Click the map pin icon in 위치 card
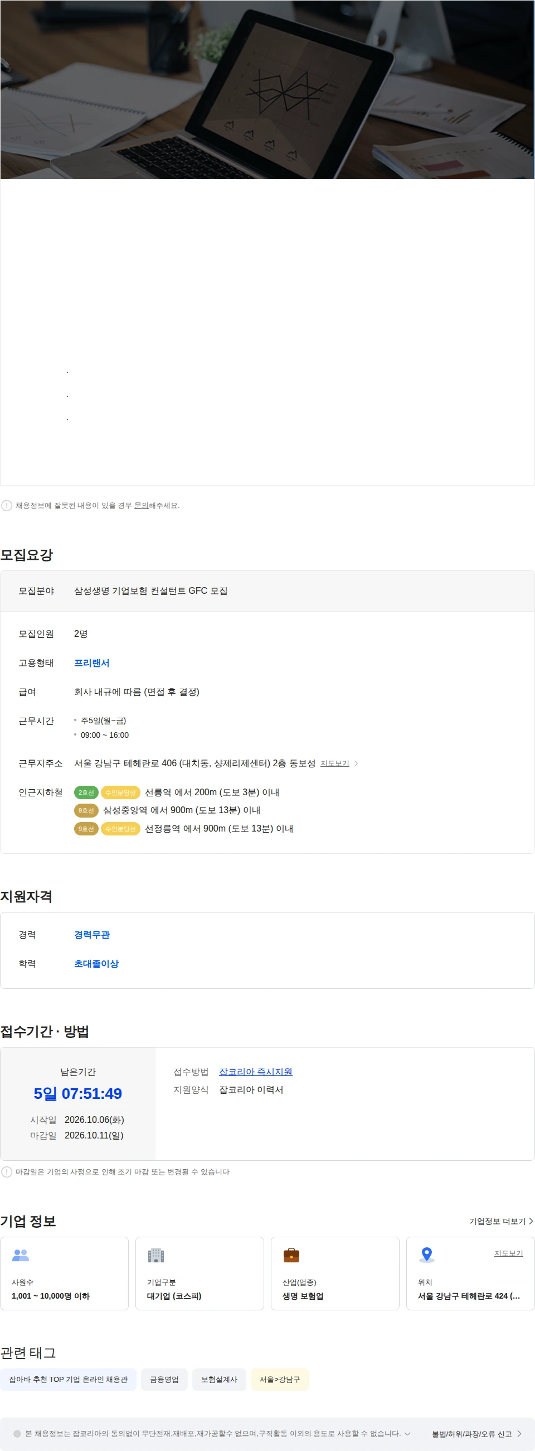 [x=427, y=1255]
